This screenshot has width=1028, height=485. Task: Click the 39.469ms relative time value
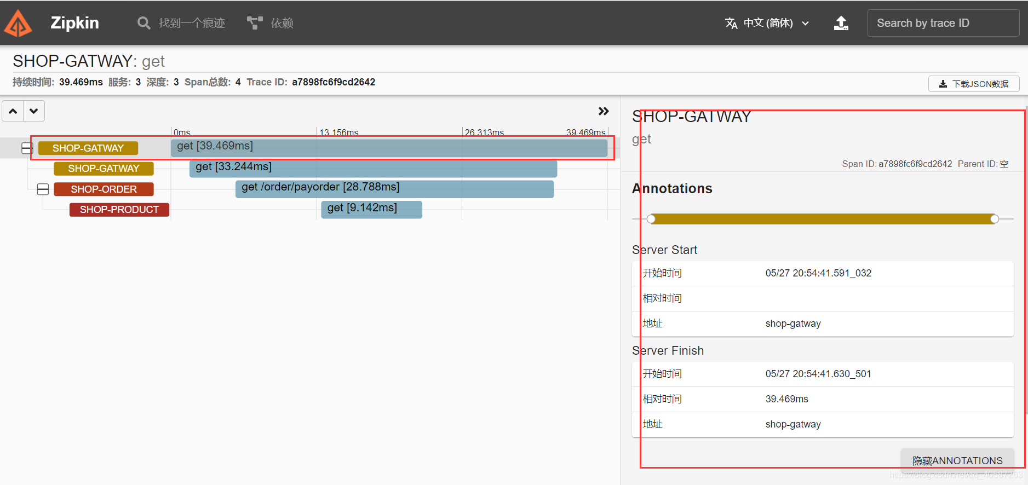coord(787,399)
